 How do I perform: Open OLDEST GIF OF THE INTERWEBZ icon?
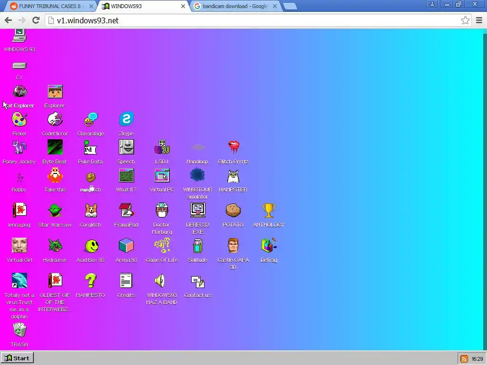point(55,280)
